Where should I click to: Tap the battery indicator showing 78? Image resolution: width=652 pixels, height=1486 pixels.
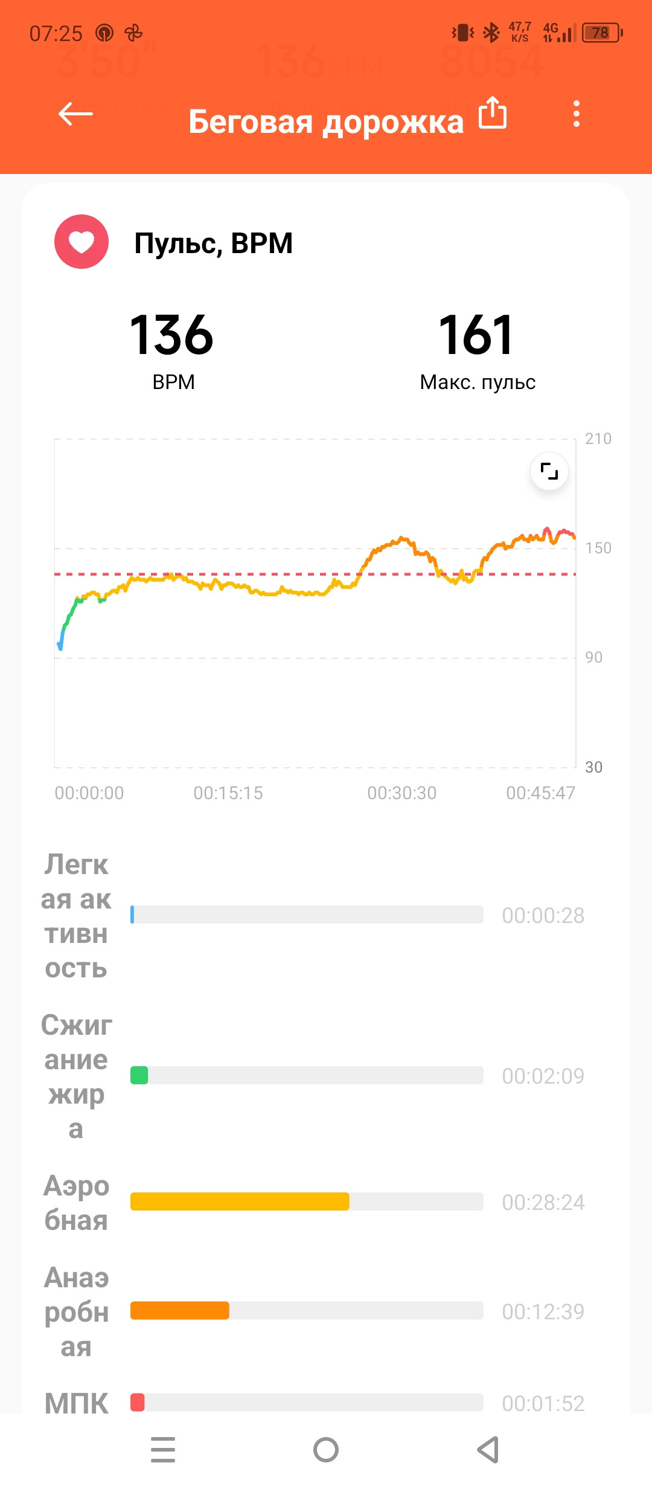coord(602,33)
